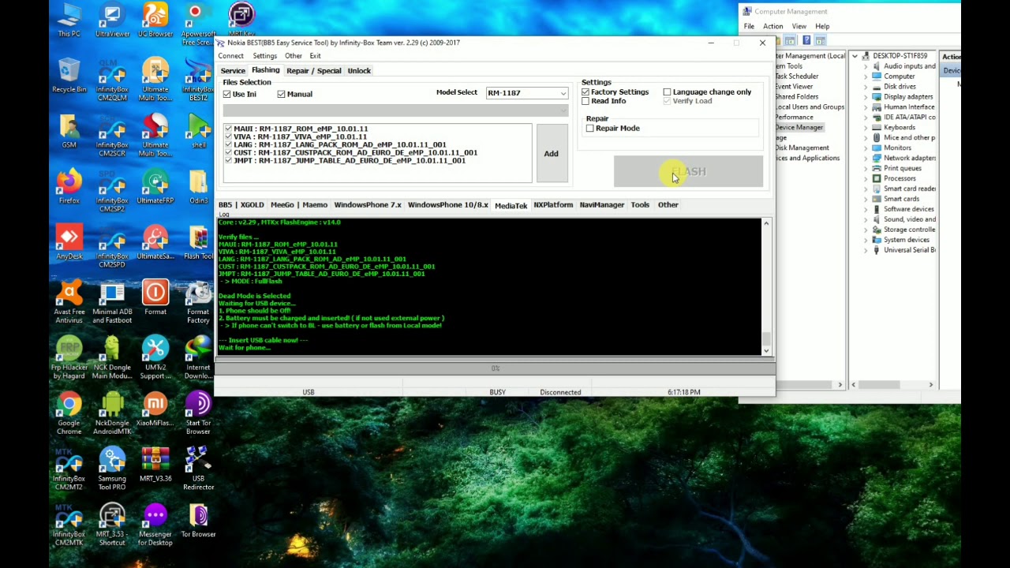The image size is (1010, 568).
Task: Expand Audio inputs in Device Manager
Action: point(866,66)
